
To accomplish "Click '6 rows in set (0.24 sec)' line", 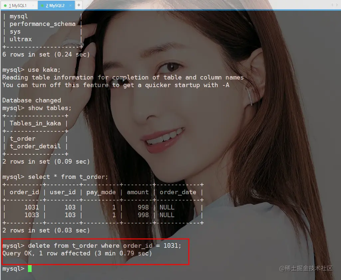I will click(x=46, y=54).
